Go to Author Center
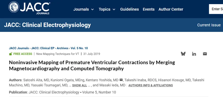The height and width of the screenshot is (97, 223). pyautogui.click(x=171, y=9)
